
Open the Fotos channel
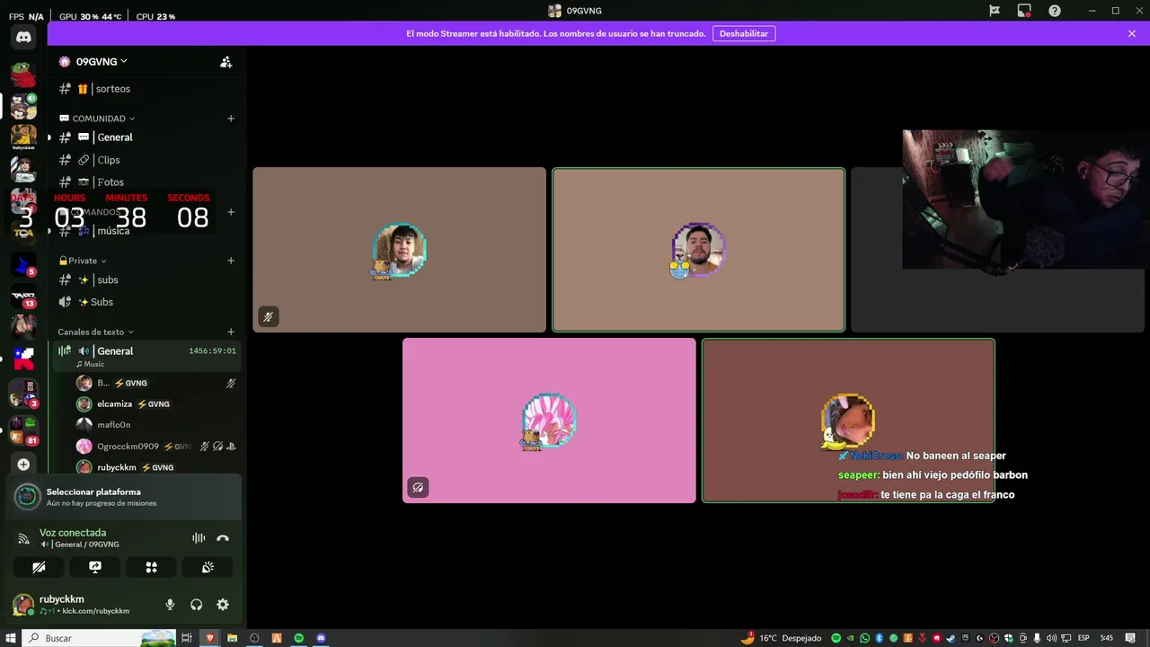[146, 182]
